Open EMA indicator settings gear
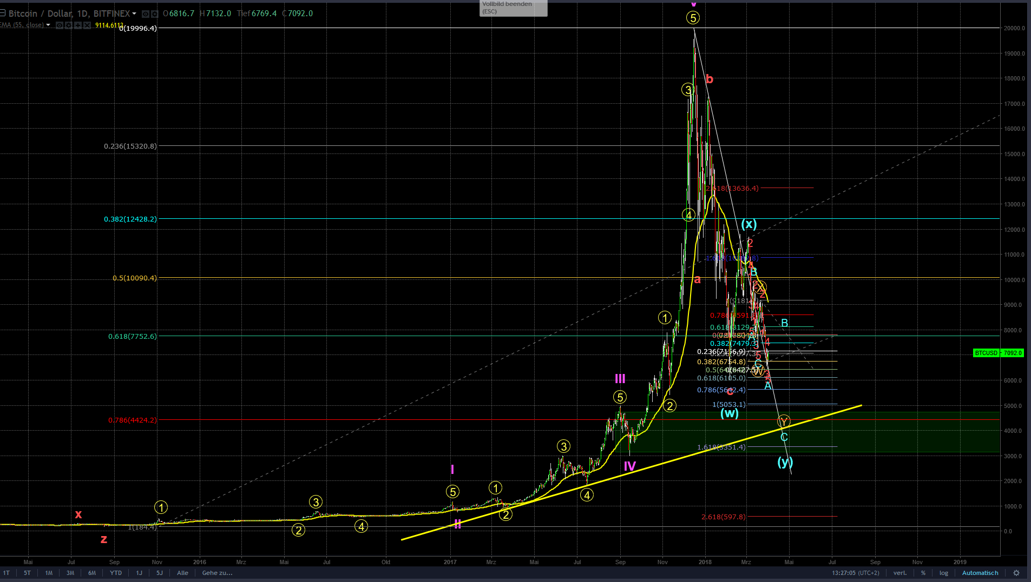The height and width of the screenshot is (582, 1031). tap(69, 25)
